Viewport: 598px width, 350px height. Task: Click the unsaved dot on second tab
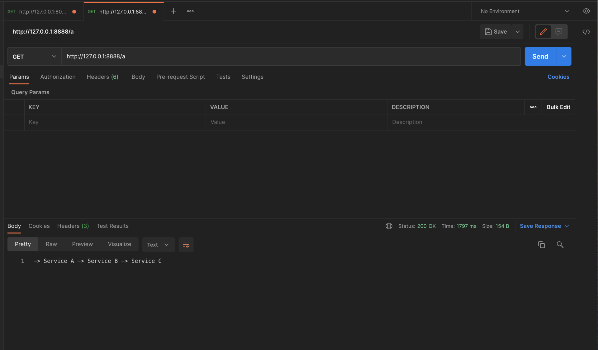(x=154, y=12)
